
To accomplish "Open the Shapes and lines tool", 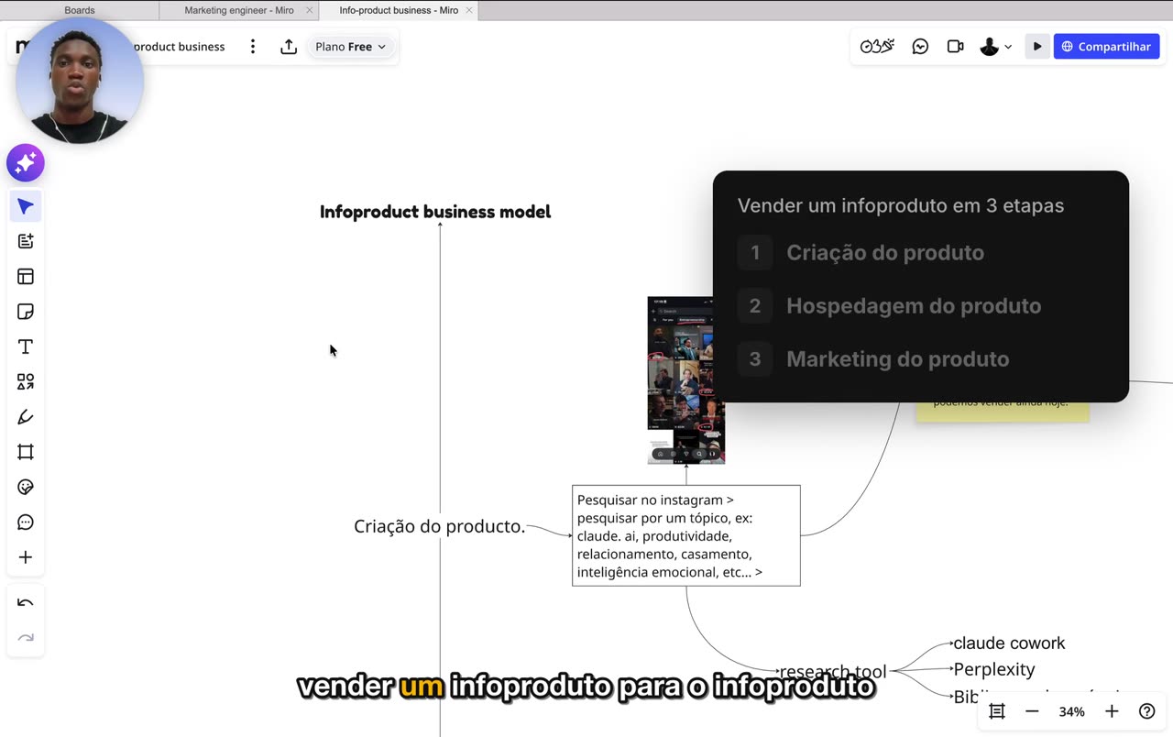I will pos(26,381).
